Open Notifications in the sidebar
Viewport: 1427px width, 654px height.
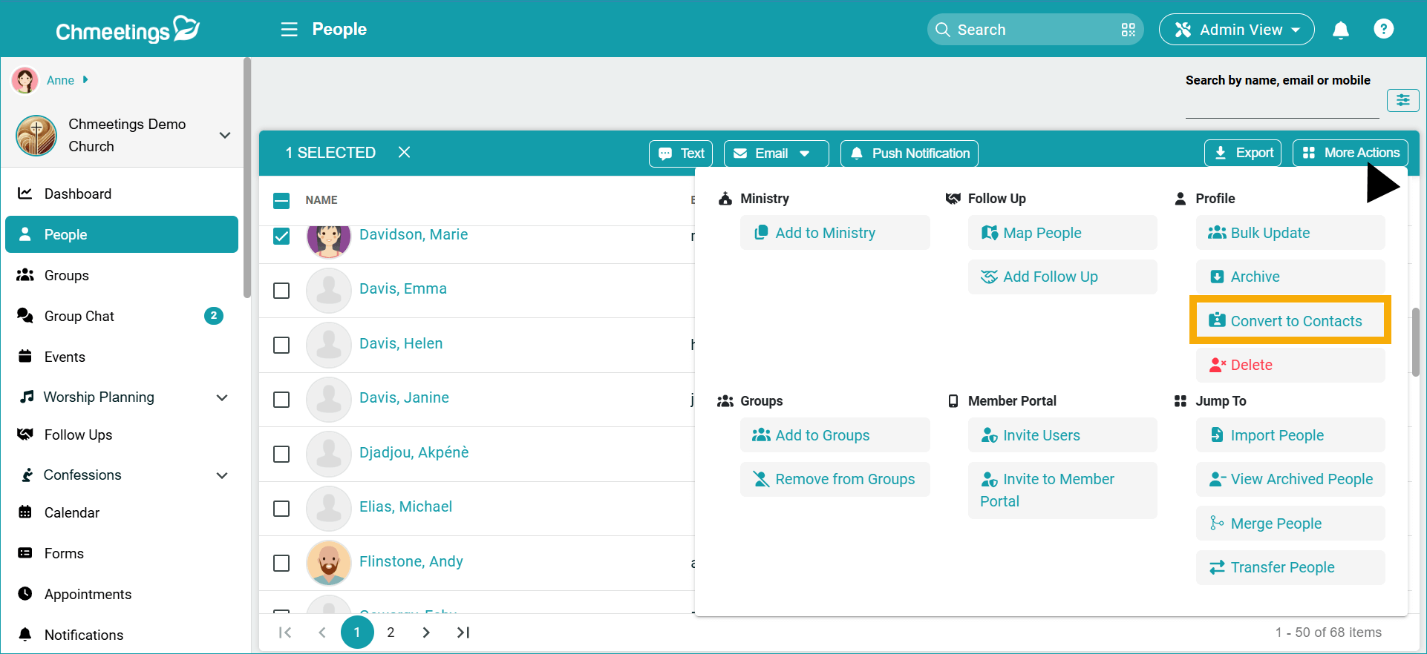point(122,635)
